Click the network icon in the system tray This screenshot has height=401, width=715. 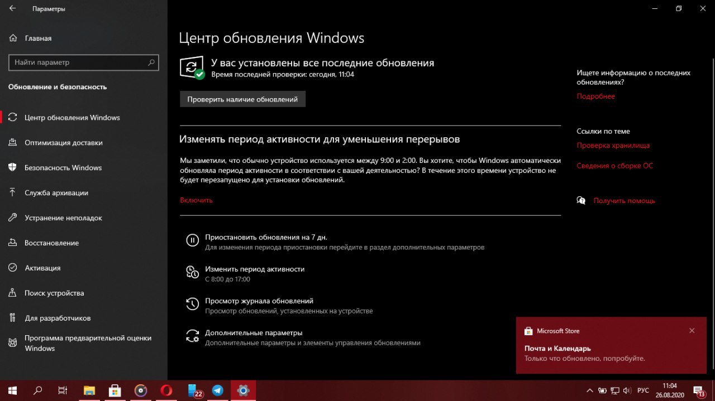615,390
